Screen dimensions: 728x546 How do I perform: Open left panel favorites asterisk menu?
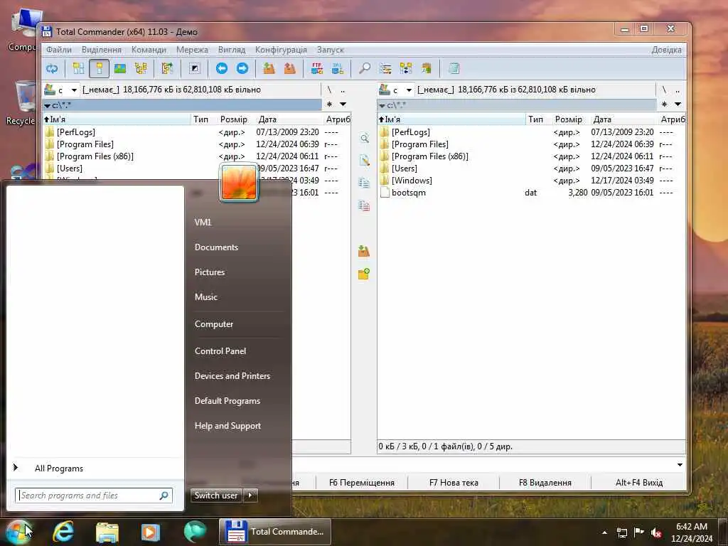coord(330,105)
